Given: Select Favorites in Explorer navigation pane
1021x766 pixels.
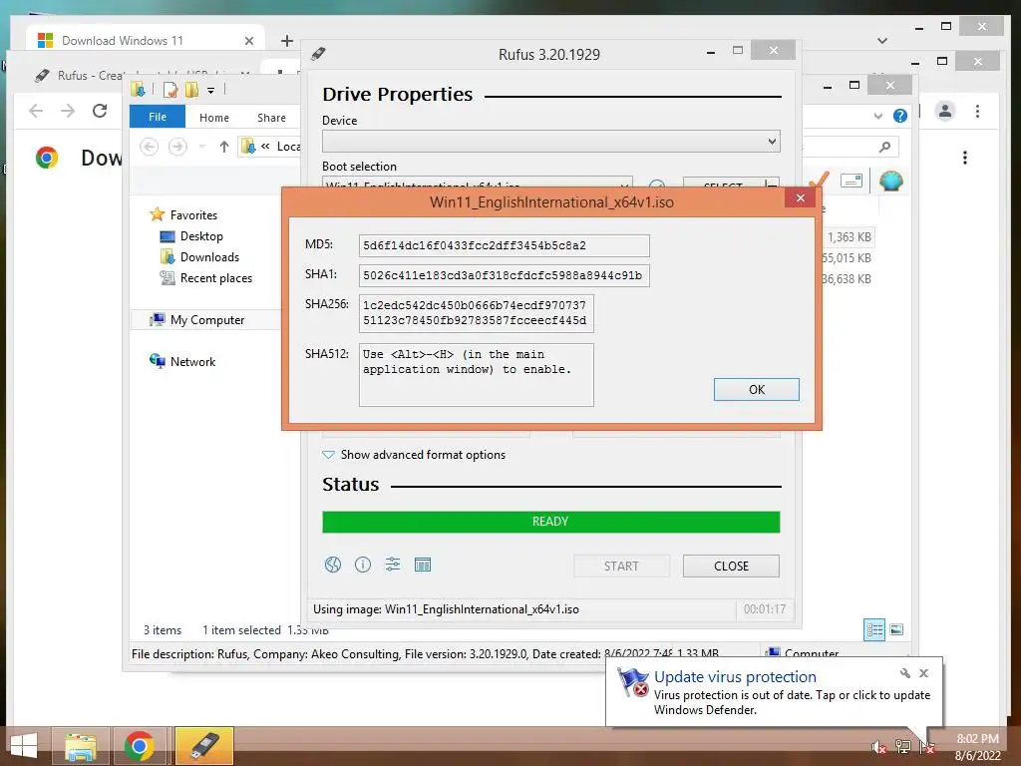Looking at the screenshot, I should (184, 215).
